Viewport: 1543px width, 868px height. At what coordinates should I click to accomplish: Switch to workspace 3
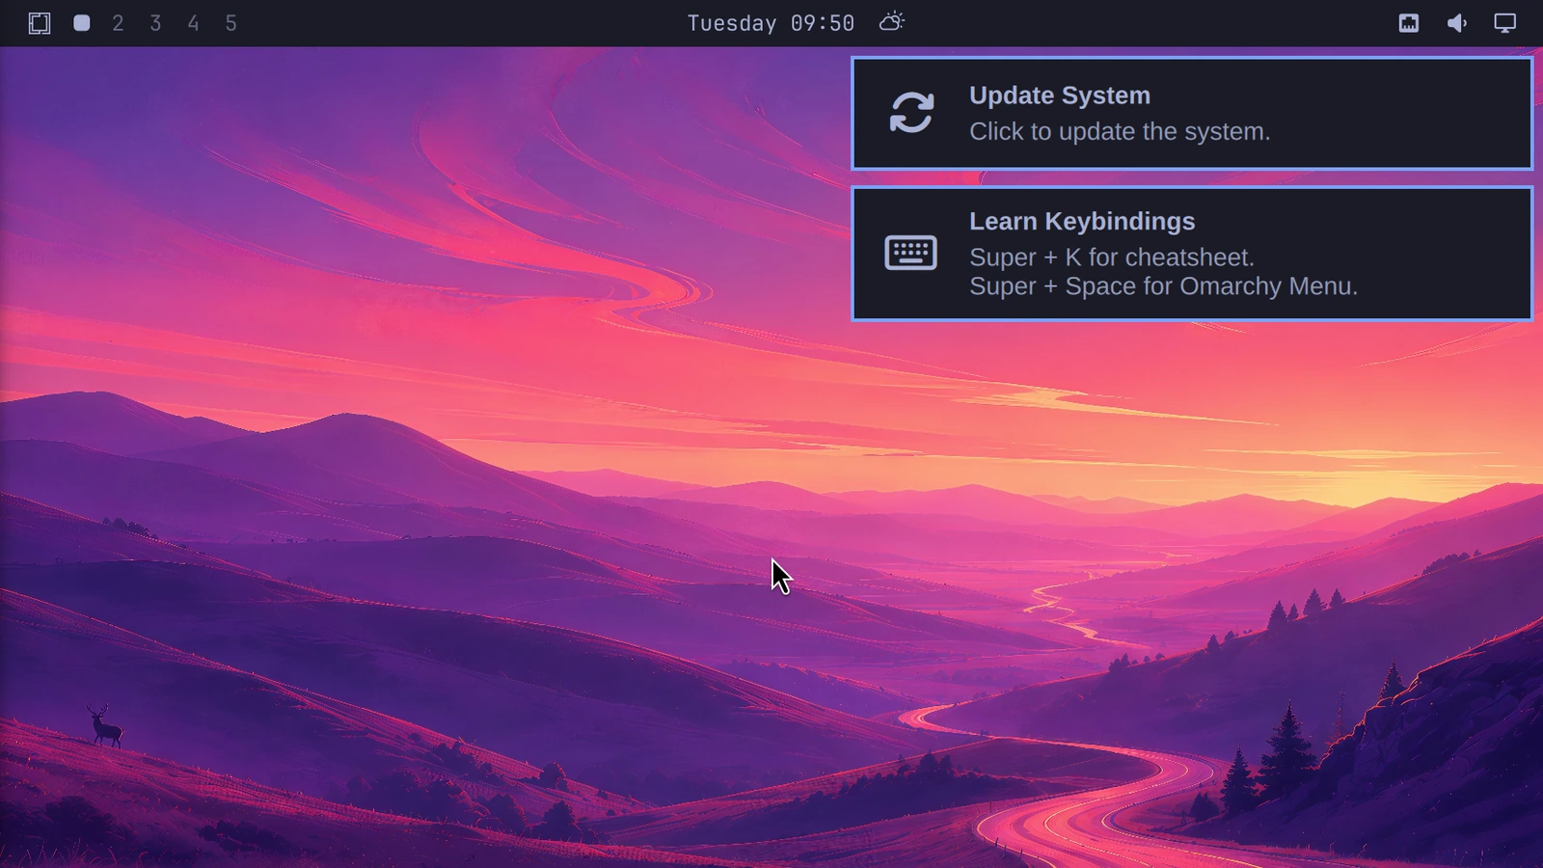click(x=155, y=23)
